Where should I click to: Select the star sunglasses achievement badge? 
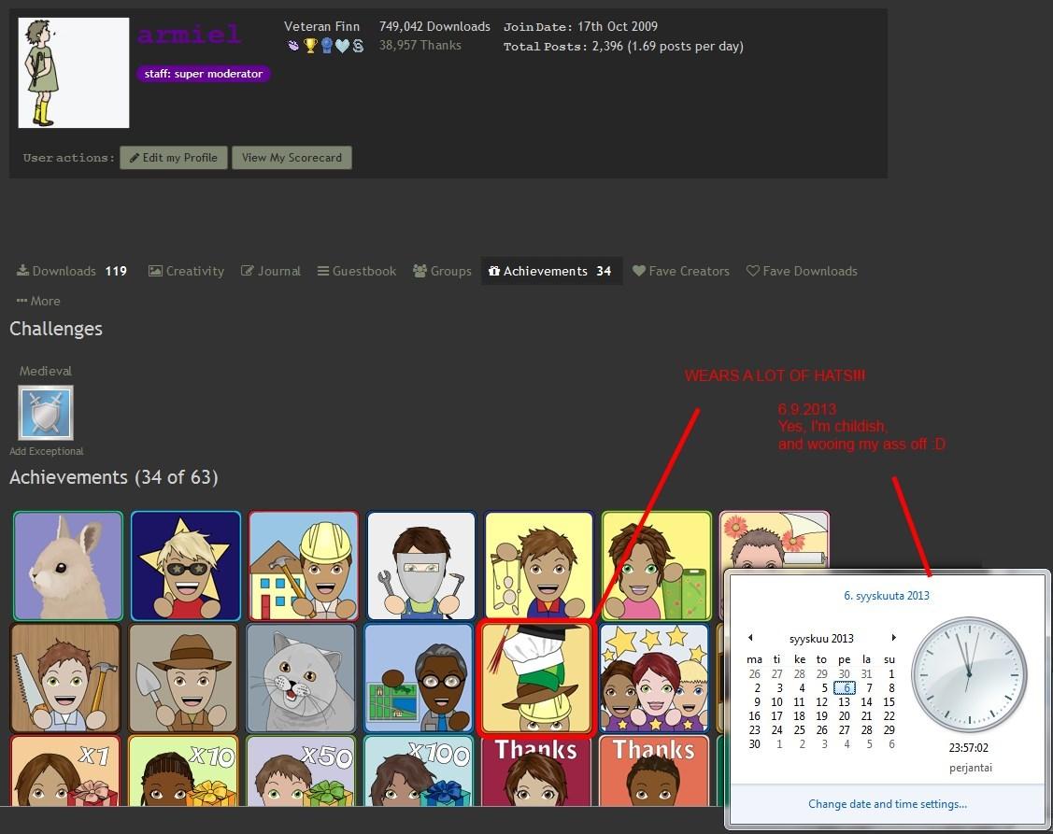pyautogui.click(x=186, y=565)
